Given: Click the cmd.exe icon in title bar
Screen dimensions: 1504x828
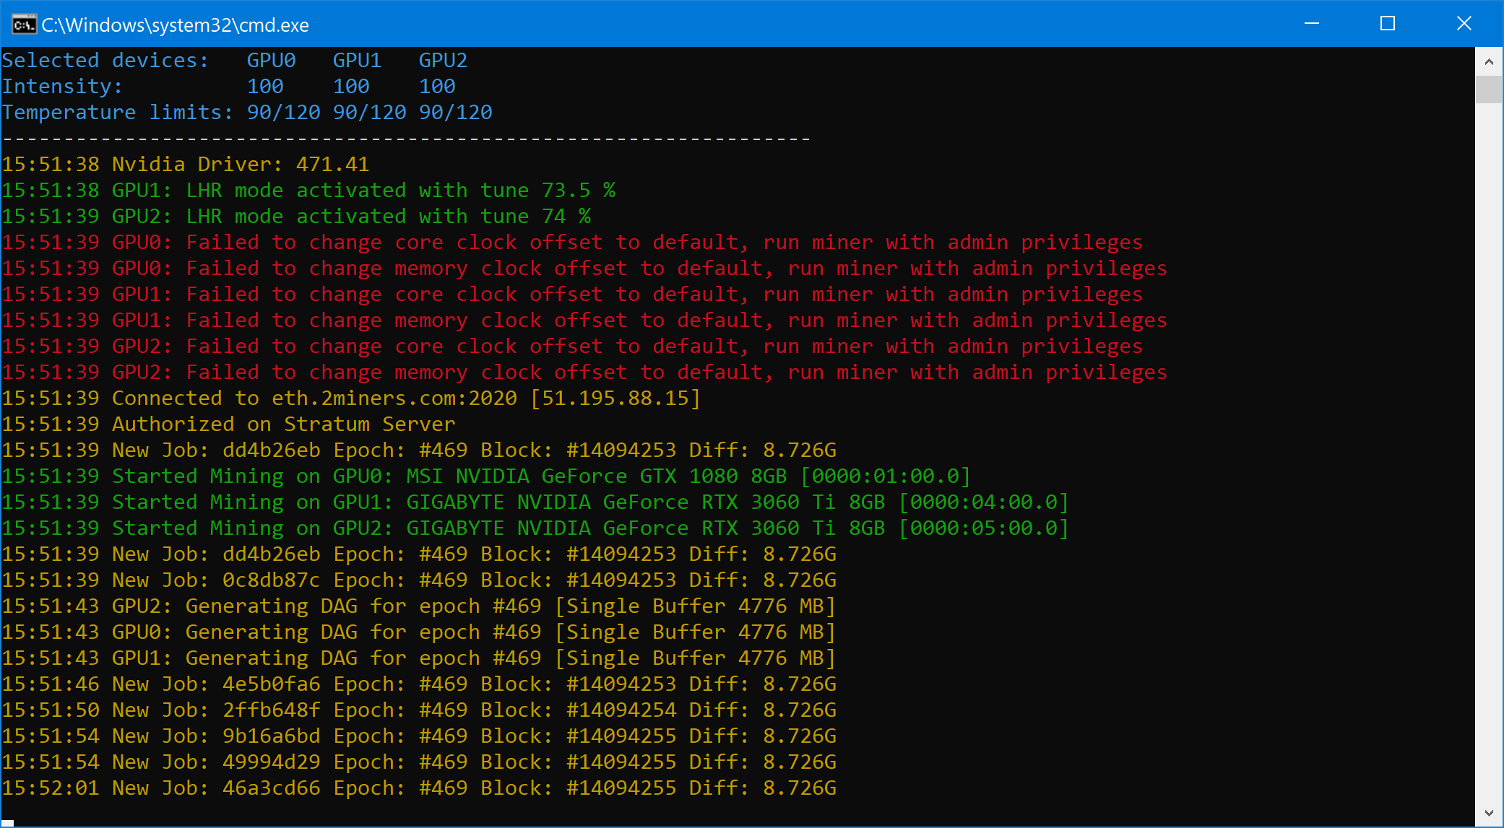Looking at the screenshot, I should [x=24, y=25].
